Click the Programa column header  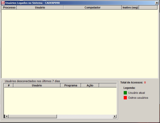(x=71, y=85)
